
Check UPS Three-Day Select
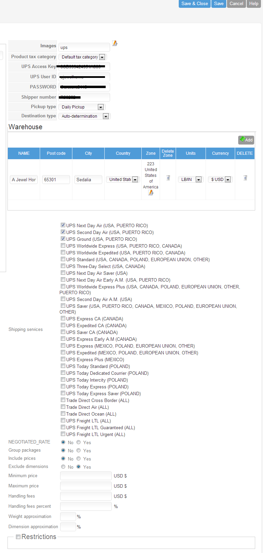click(63, 266)
